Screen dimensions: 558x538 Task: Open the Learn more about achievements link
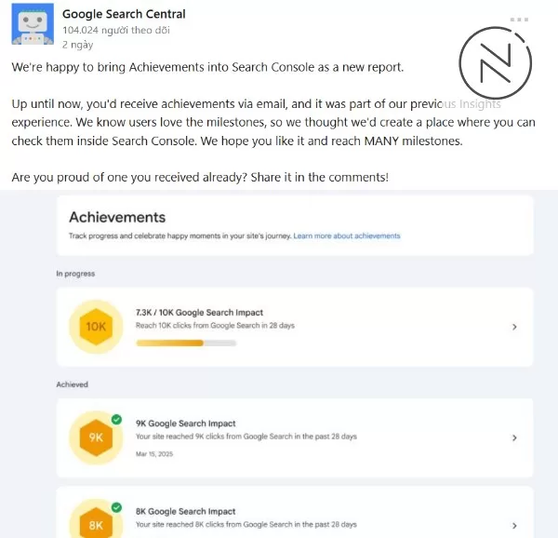[x=347, y=236]
